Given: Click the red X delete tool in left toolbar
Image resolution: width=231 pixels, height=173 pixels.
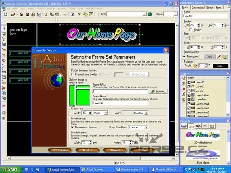Looking at the screenshot, I should [x=4, y=106].
